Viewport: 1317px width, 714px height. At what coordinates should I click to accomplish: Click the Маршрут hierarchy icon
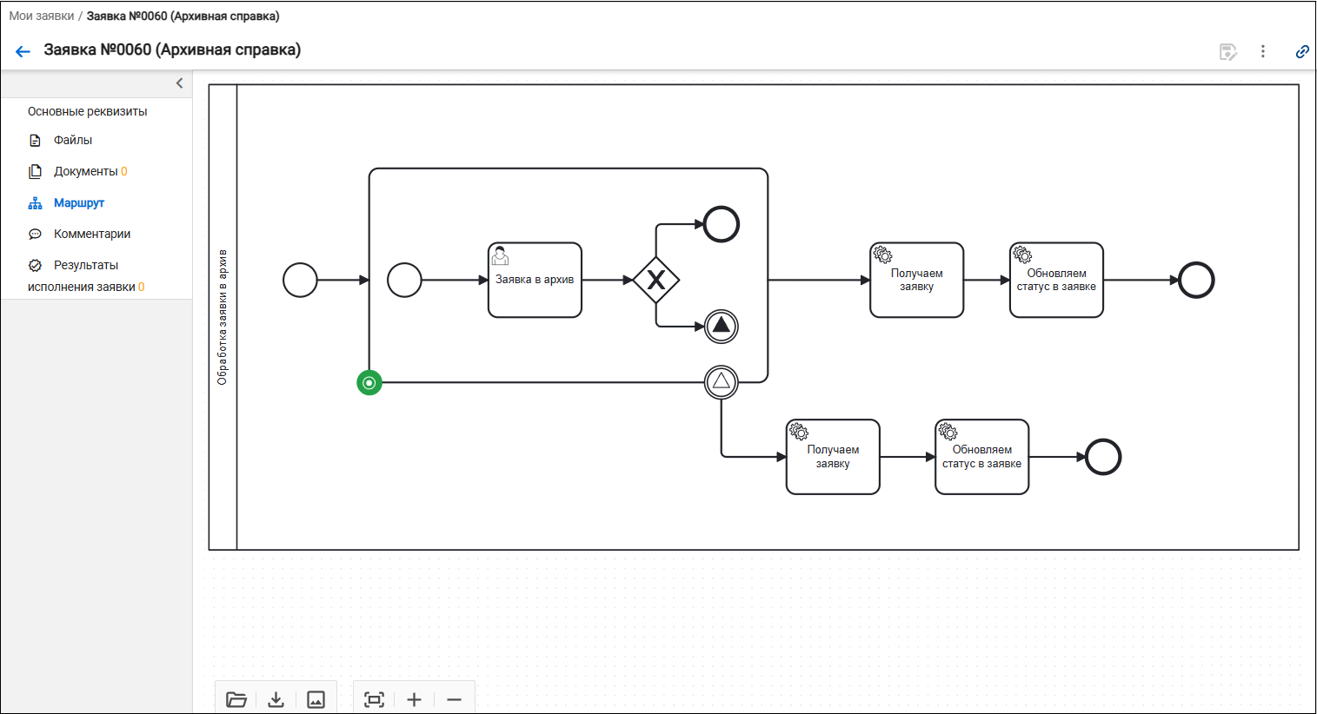[x=36, y=202]
